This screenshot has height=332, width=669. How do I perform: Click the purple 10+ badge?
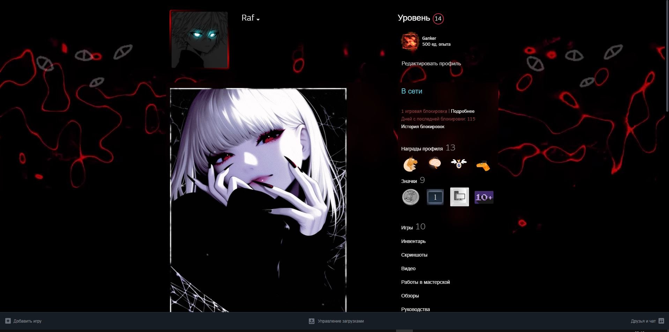tap(484, 197)
